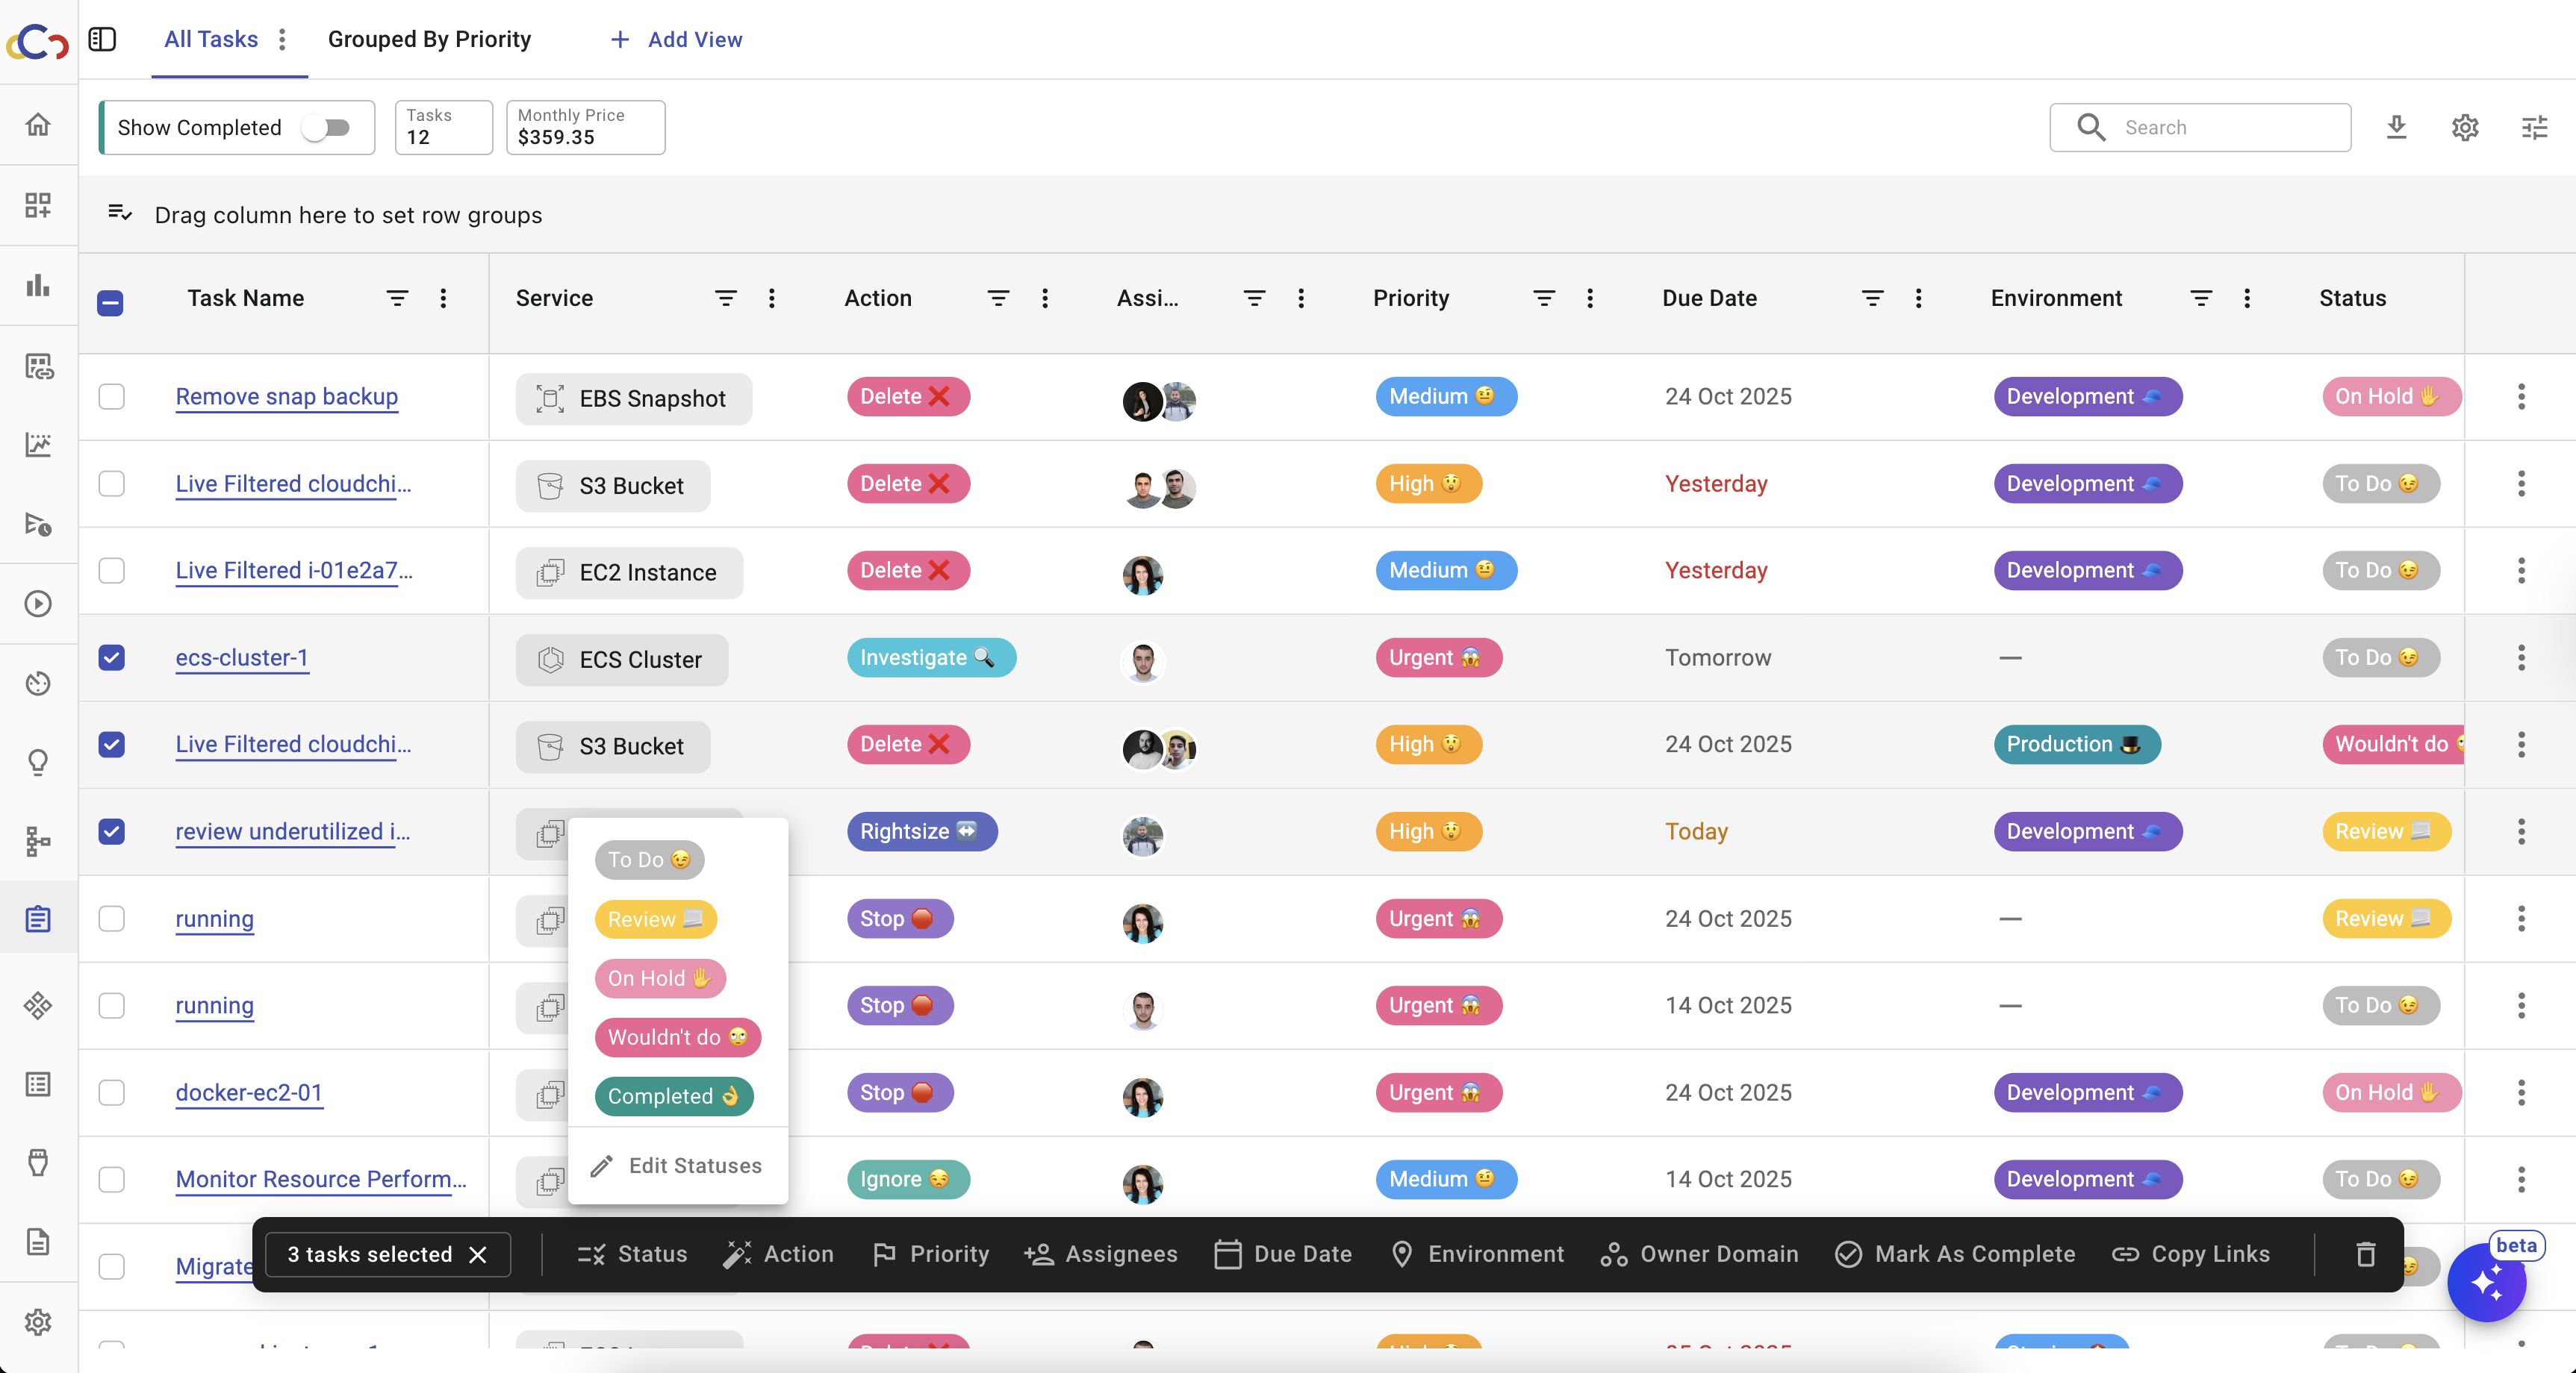Open the beta AI assistant sparkle button
Screen dimensions: 2576x1373
coord(2486,1282)
